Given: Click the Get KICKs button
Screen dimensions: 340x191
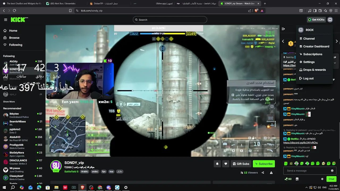Looking at the screenshot, I should tap(316, 20).
